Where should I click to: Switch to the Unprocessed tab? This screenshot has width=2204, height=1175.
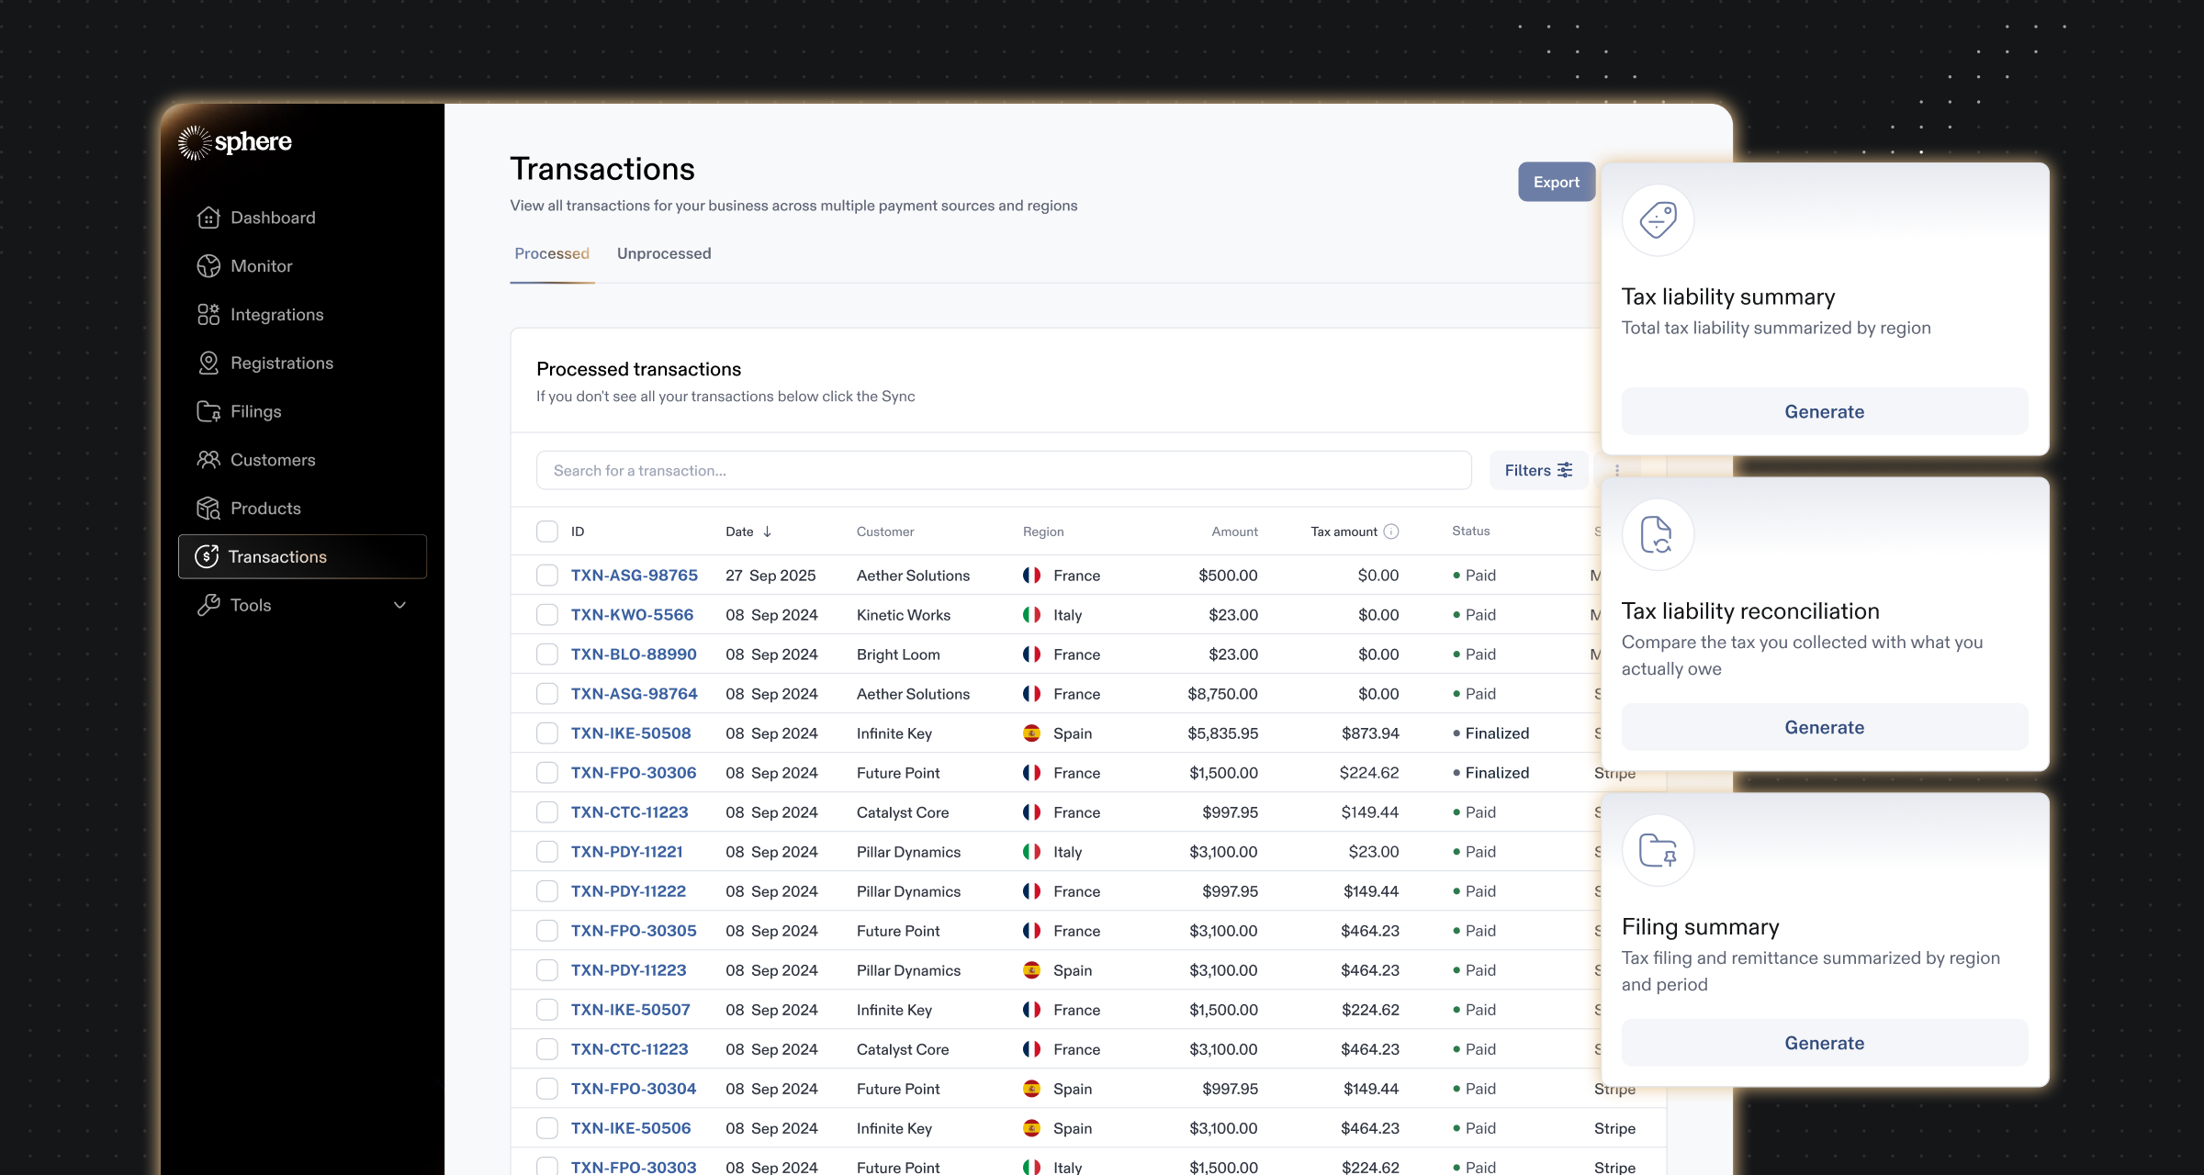coord(664,253)
